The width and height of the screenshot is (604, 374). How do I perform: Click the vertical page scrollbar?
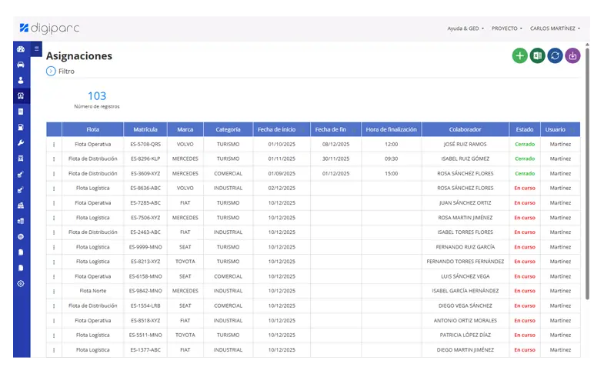587,177
